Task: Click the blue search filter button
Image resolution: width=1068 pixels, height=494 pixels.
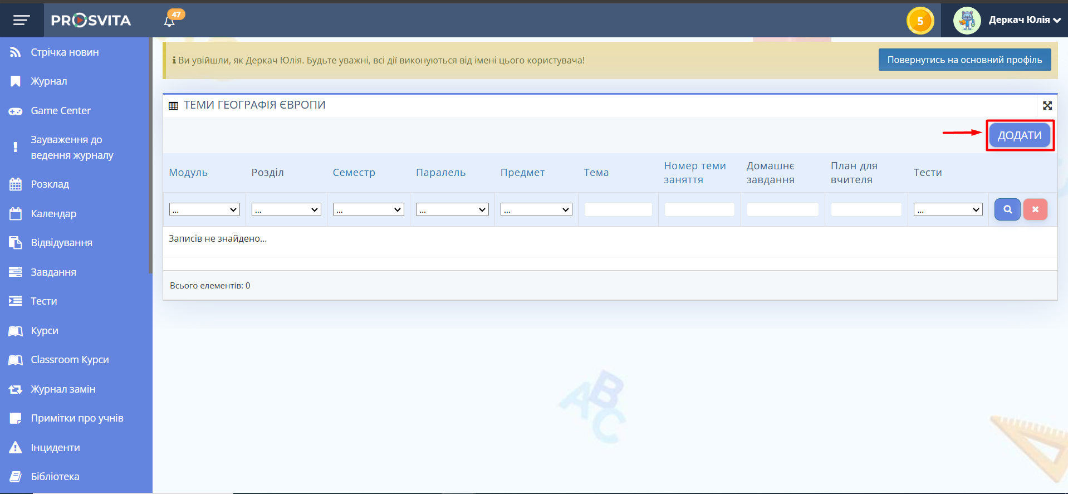Action: tap(1007, 209)
